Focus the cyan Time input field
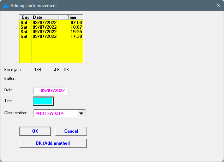The height and width of the screenshot is (162, 224). pos(43,101)
